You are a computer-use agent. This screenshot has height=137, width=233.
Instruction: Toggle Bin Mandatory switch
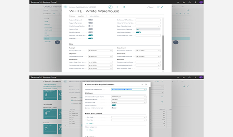pyautogui.click(x=91, y=32)
